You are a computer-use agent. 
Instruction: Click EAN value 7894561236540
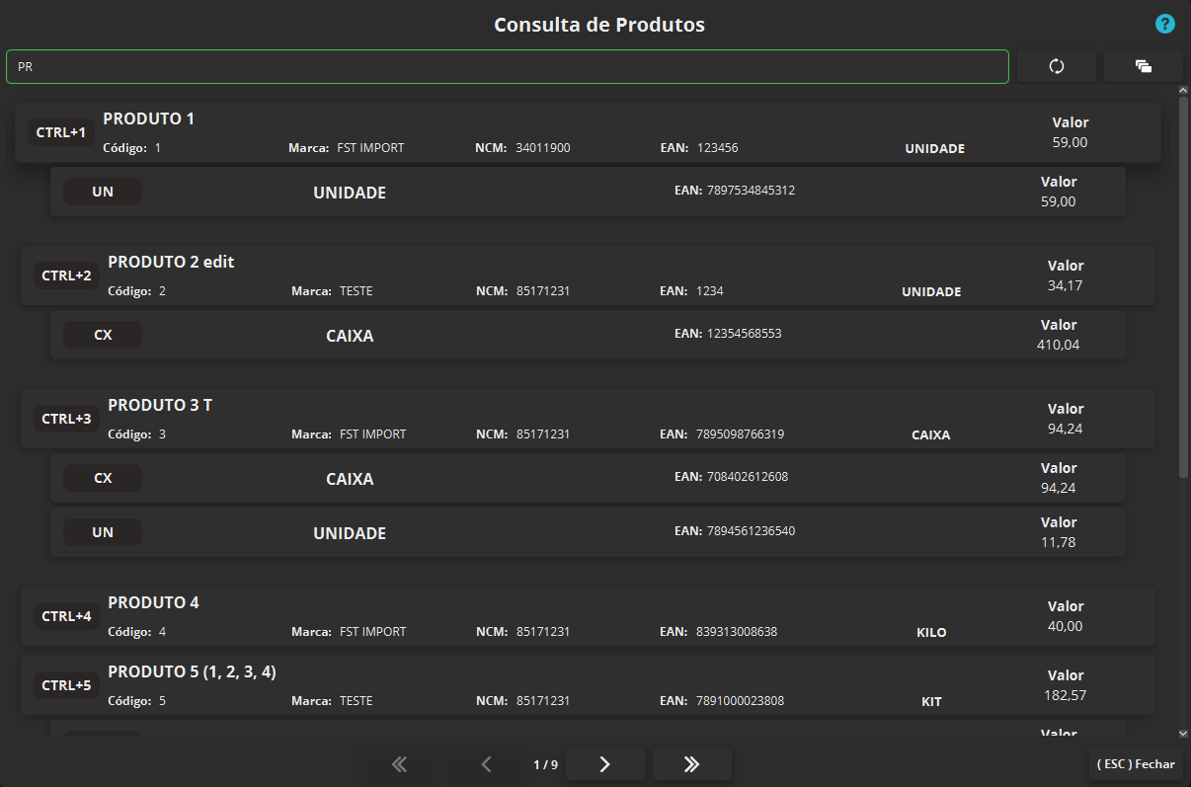tap(751, 531)
